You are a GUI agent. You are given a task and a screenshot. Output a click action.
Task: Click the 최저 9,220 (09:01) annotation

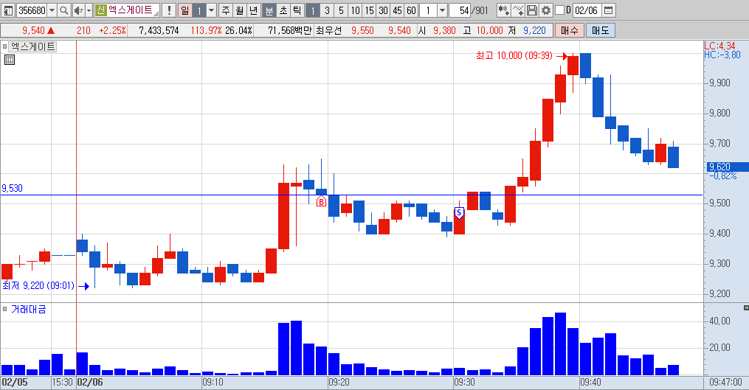38,286
